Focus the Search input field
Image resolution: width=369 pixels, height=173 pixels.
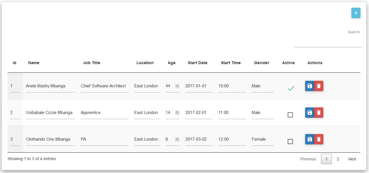(328, 42)
